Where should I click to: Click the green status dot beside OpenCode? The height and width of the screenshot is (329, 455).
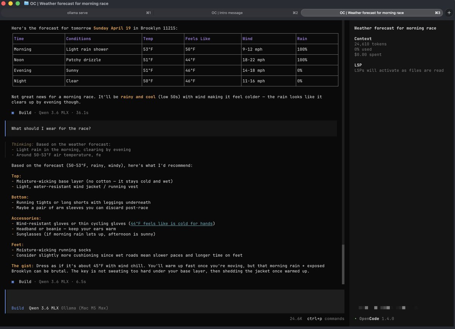pyautogui.click(x=355, y=319)
